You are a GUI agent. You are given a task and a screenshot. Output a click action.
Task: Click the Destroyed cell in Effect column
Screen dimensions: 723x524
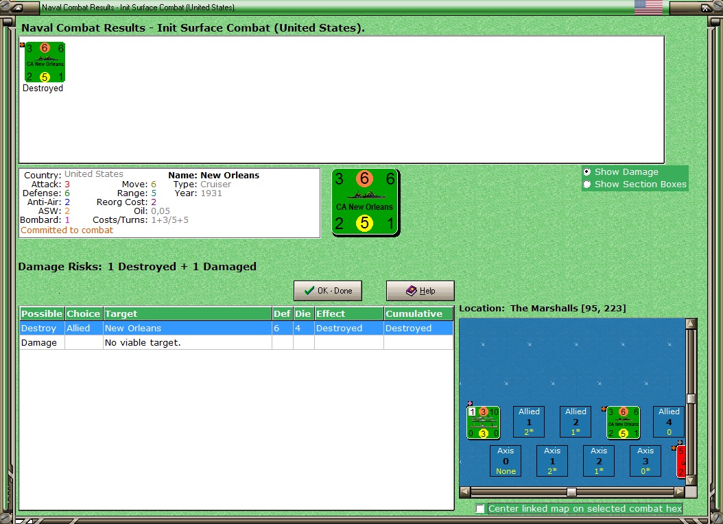[349, 328]
